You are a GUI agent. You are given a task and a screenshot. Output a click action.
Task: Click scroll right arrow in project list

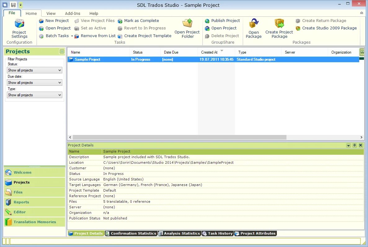pyautogui.click(x=361, y=137)
